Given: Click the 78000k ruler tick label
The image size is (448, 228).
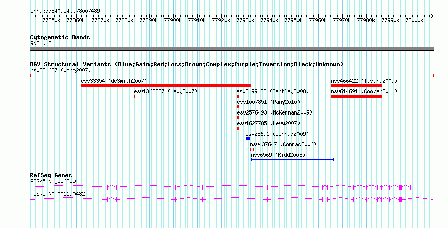Looking at the screenshot, I should coord(414,20).
